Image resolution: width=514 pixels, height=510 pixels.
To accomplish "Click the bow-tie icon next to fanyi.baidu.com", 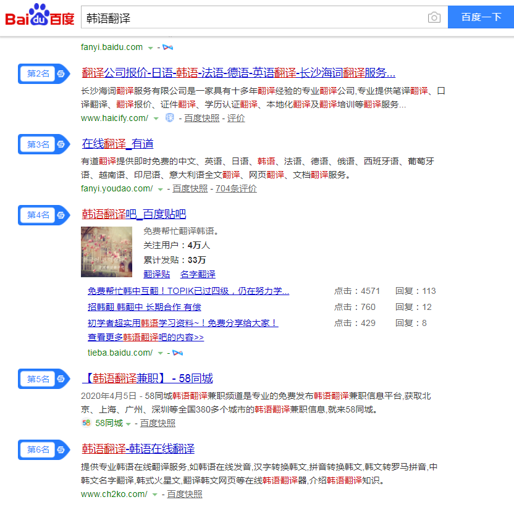I will (168, 48).
